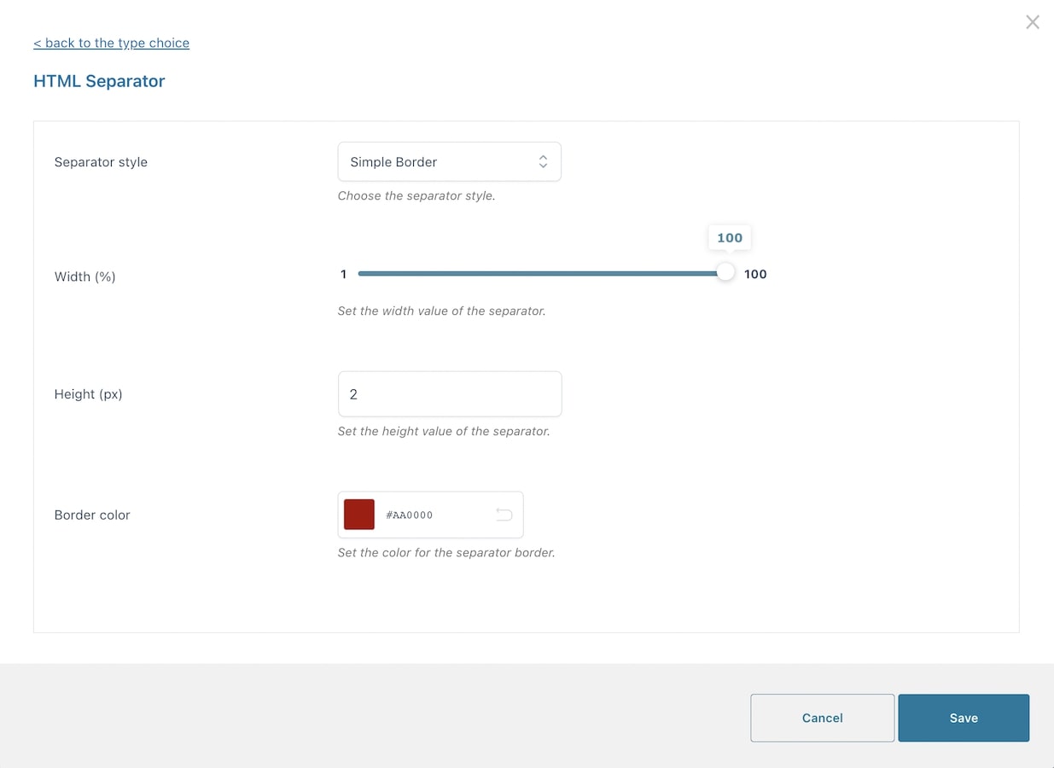Viewport: 1054px width, 768px height.
Task: Save the HTML Separator settings
Action: [964, 718]
